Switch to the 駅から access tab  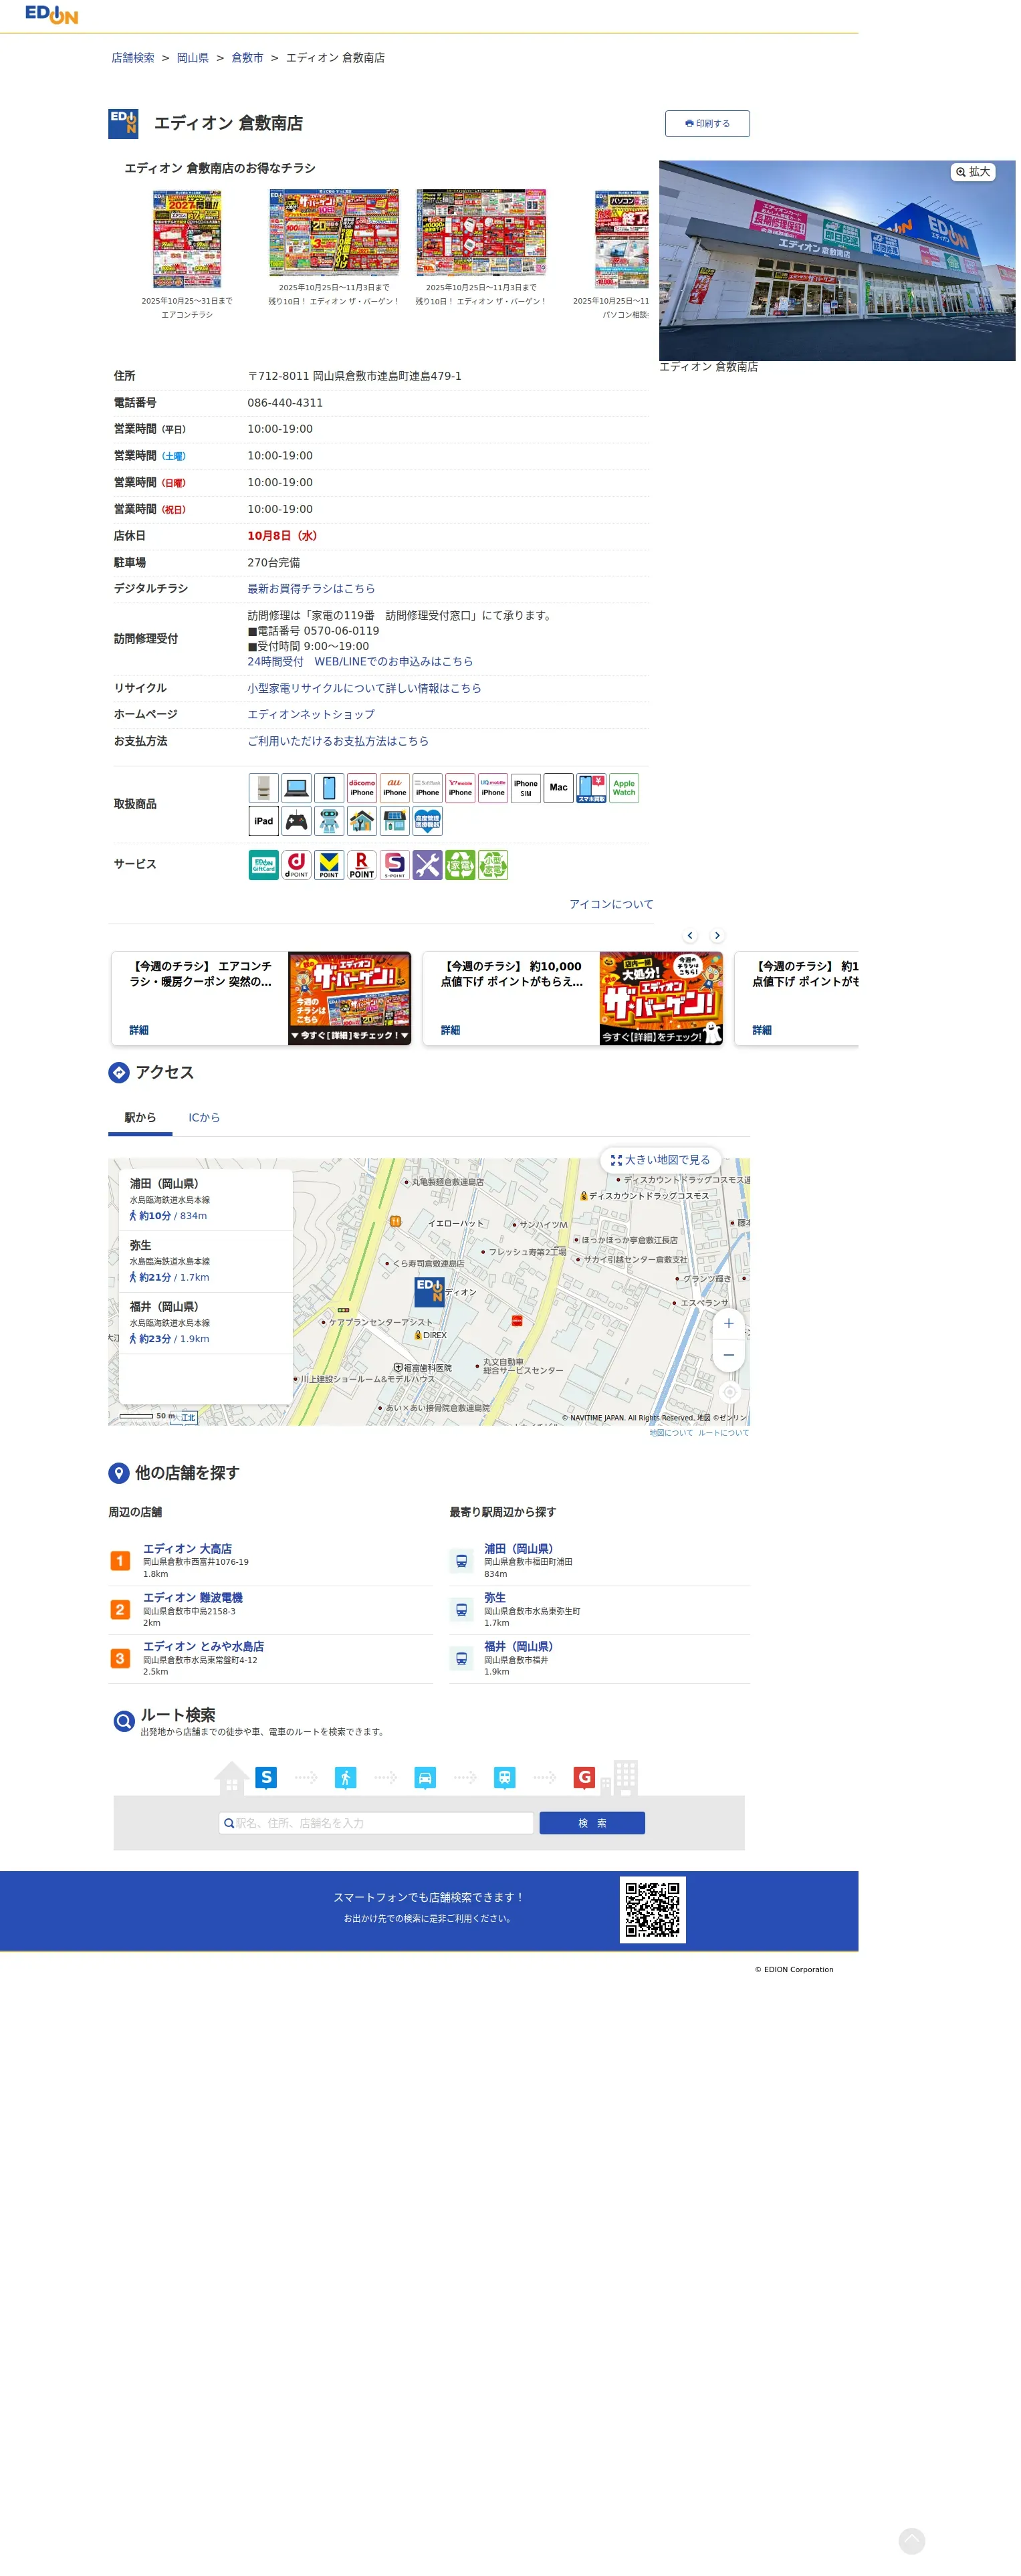point(140,1118)
